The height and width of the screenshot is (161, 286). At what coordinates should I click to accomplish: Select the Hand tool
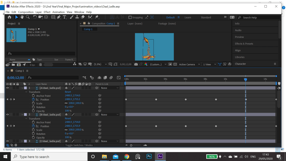tap(22, 17)
